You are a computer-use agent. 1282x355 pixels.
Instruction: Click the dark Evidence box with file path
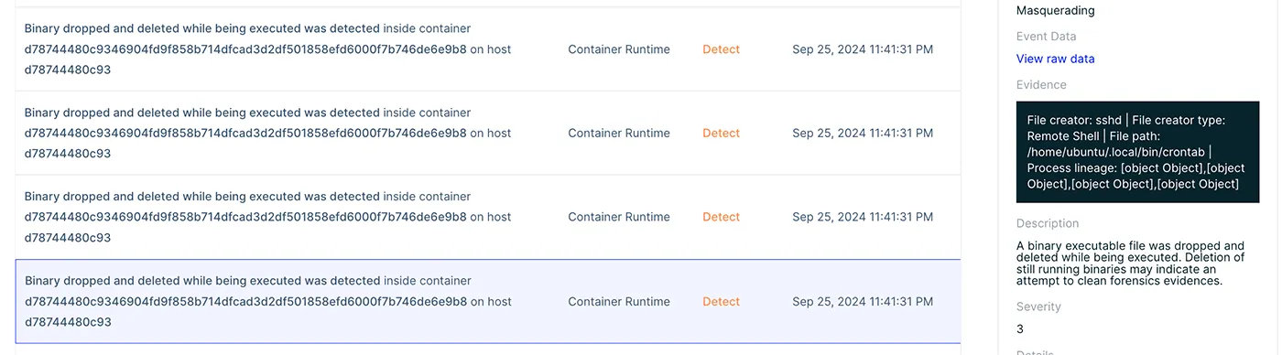click(1137, 152)
